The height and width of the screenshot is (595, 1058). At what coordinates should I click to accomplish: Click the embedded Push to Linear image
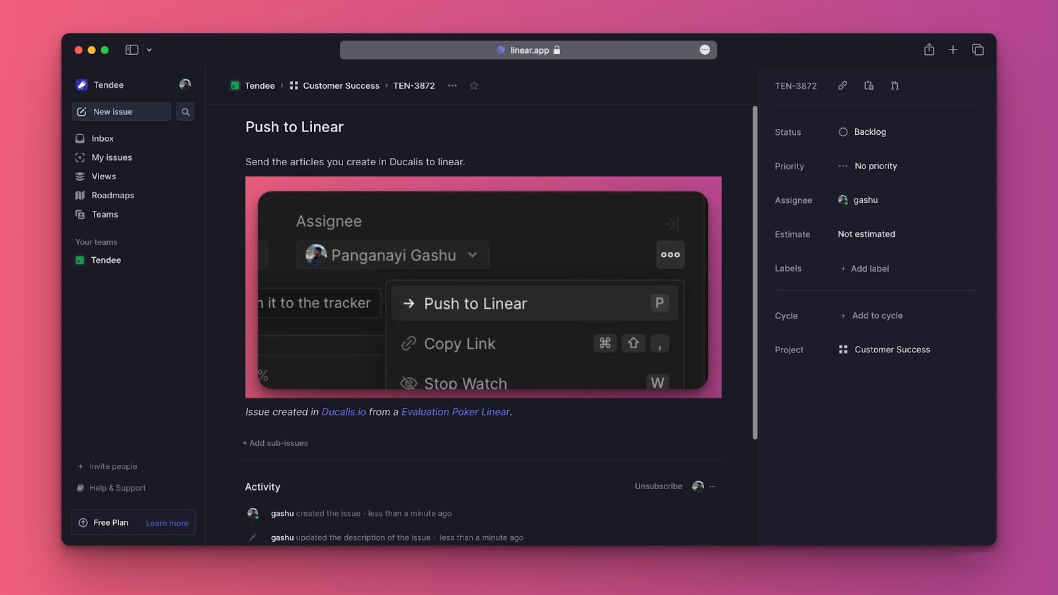(x=483, y=287)
